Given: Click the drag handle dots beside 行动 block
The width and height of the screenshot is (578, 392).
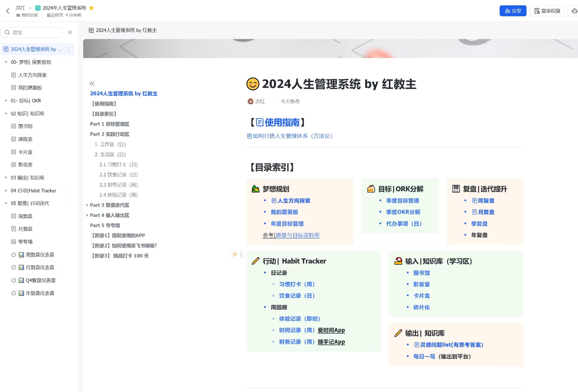Looking at the screenshot, I should point(241,255).
